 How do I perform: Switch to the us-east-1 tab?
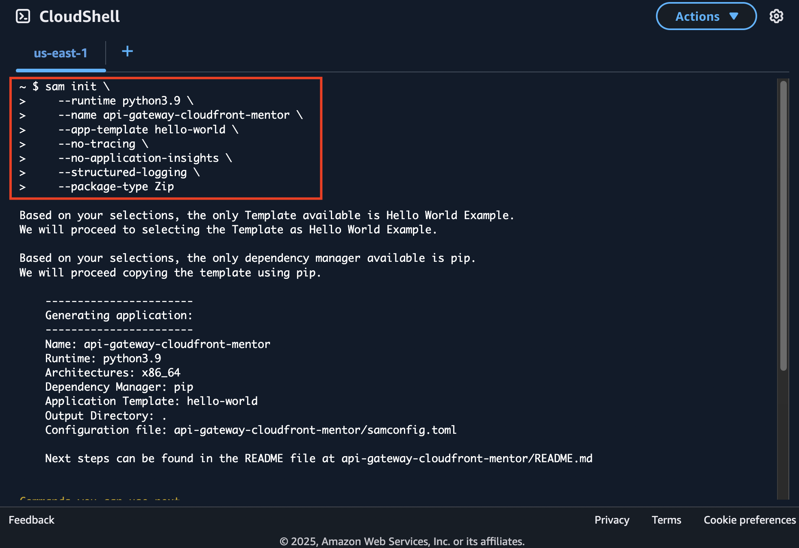click(61, 53)
